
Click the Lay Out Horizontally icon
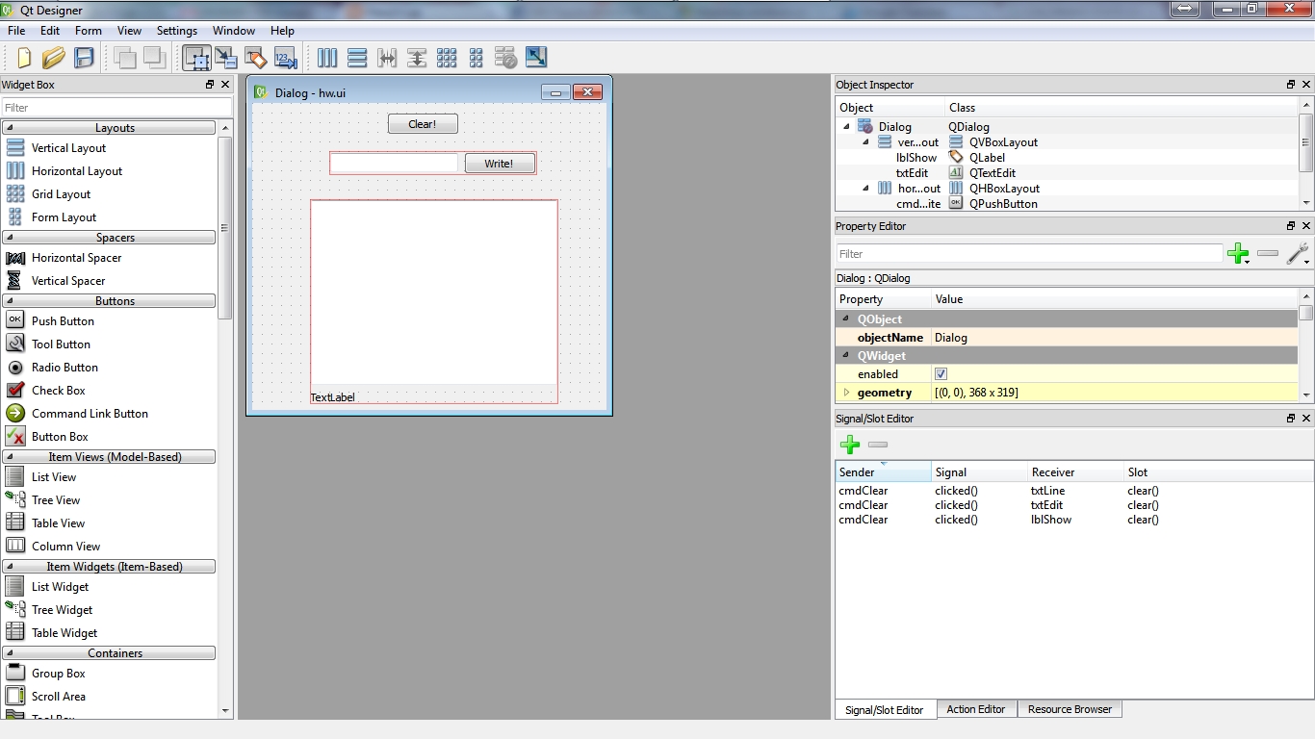pyautogui.click(x=327, y=58)
